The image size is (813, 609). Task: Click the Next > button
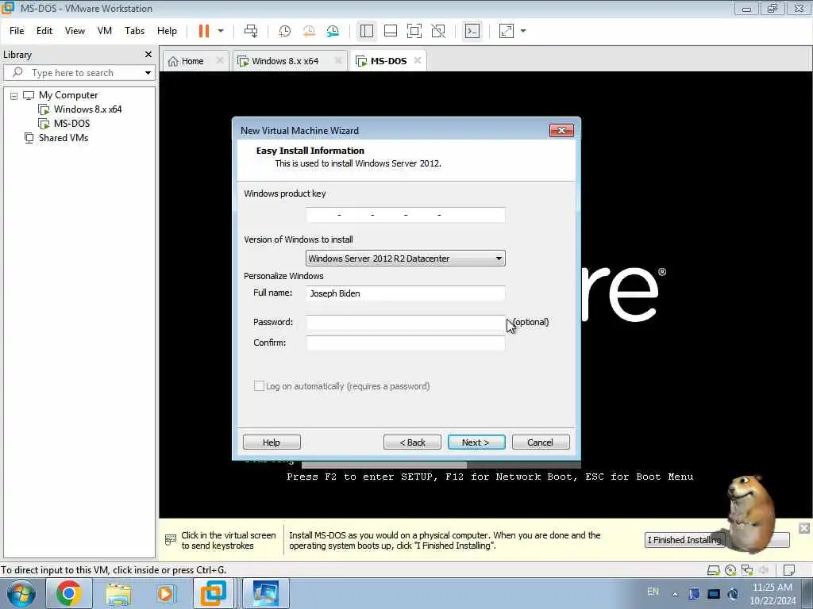476,442
